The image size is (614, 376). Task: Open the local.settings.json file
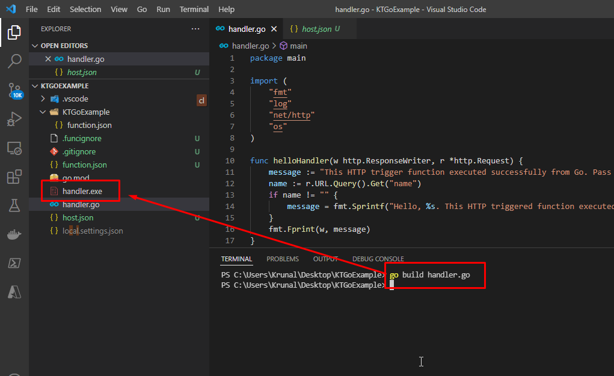pos(119,231)
